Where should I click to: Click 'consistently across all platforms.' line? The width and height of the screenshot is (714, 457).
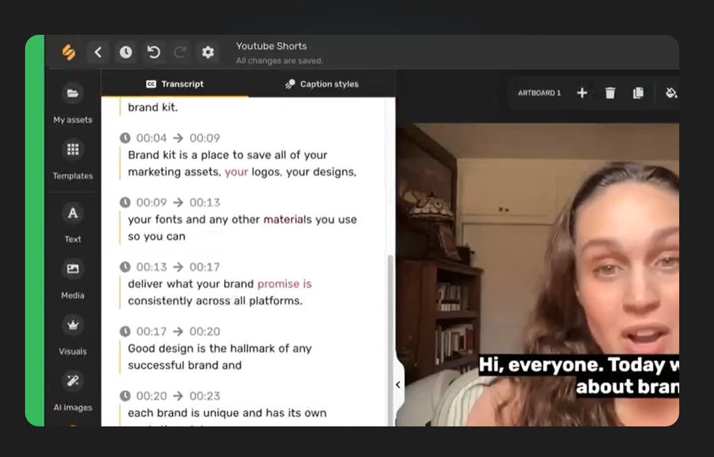[x=215, y=301]
